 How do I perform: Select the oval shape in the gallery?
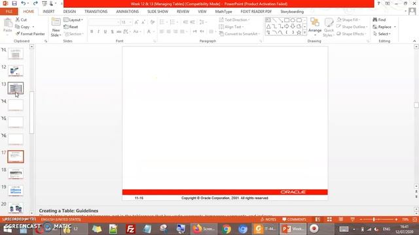(293, 20)
